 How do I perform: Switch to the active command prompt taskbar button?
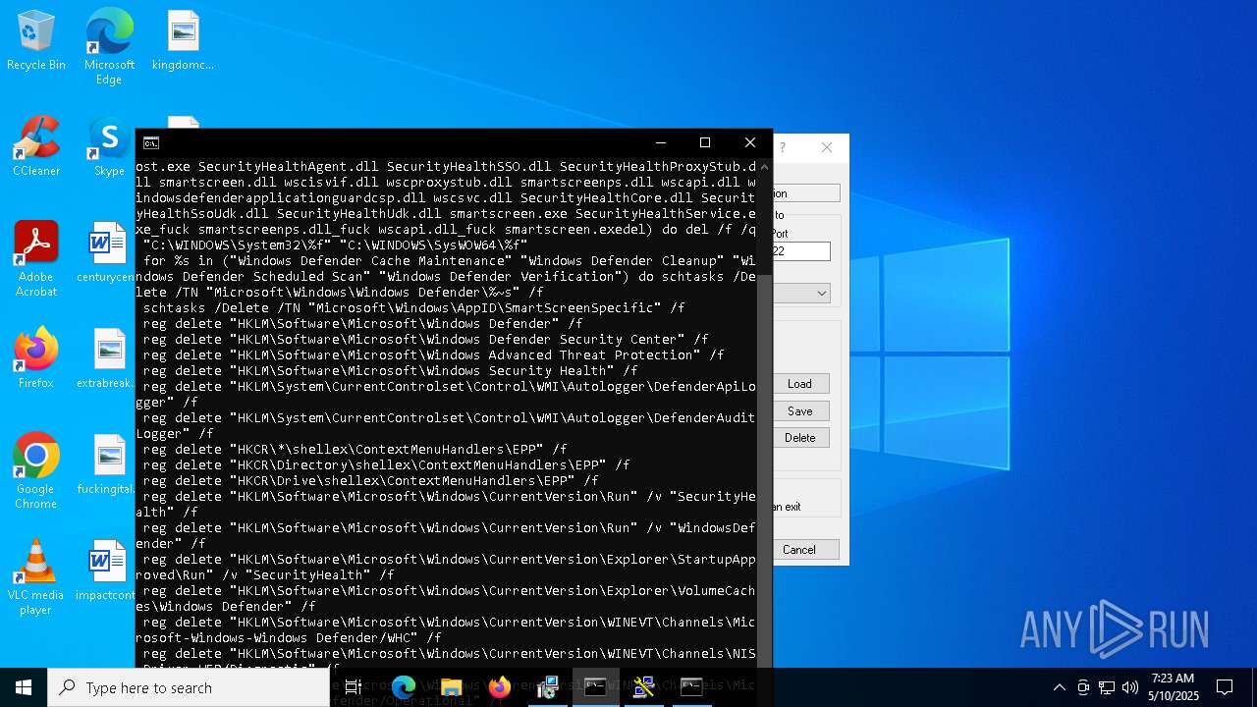coord(595,687)
